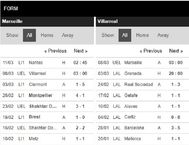Go to Next Marseille matches
189x145 pixels.
[81, 51]
